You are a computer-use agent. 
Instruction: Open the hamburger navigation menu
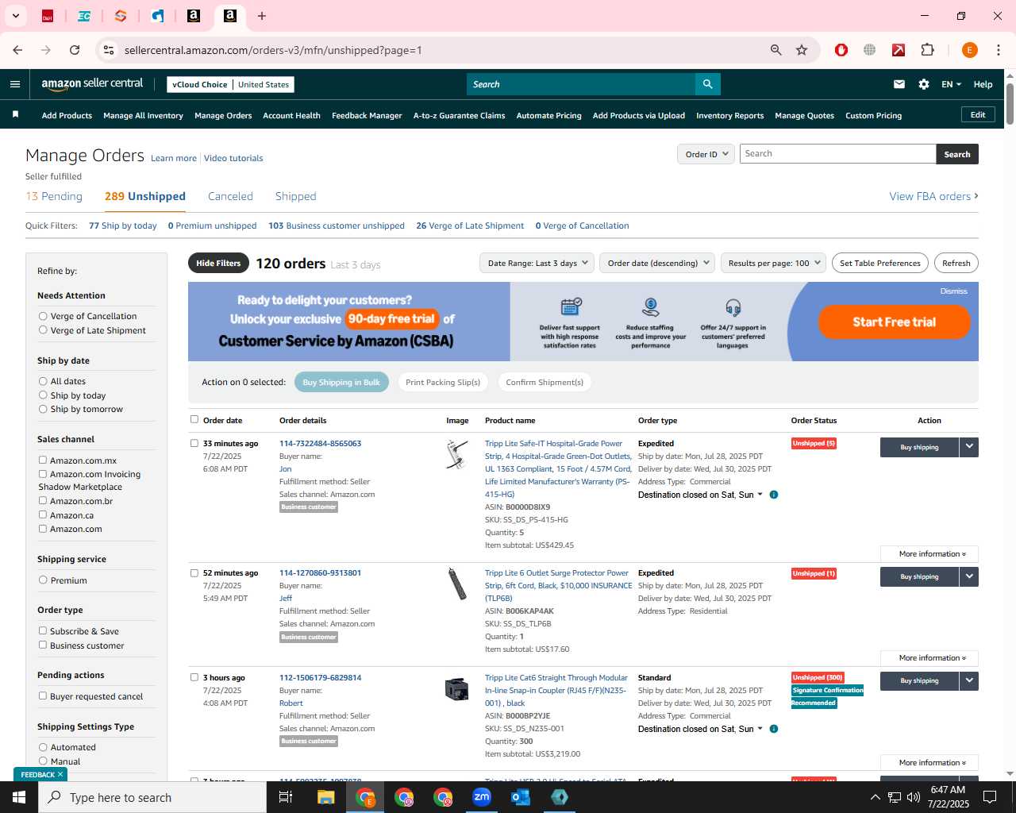[x=15, y=84]
